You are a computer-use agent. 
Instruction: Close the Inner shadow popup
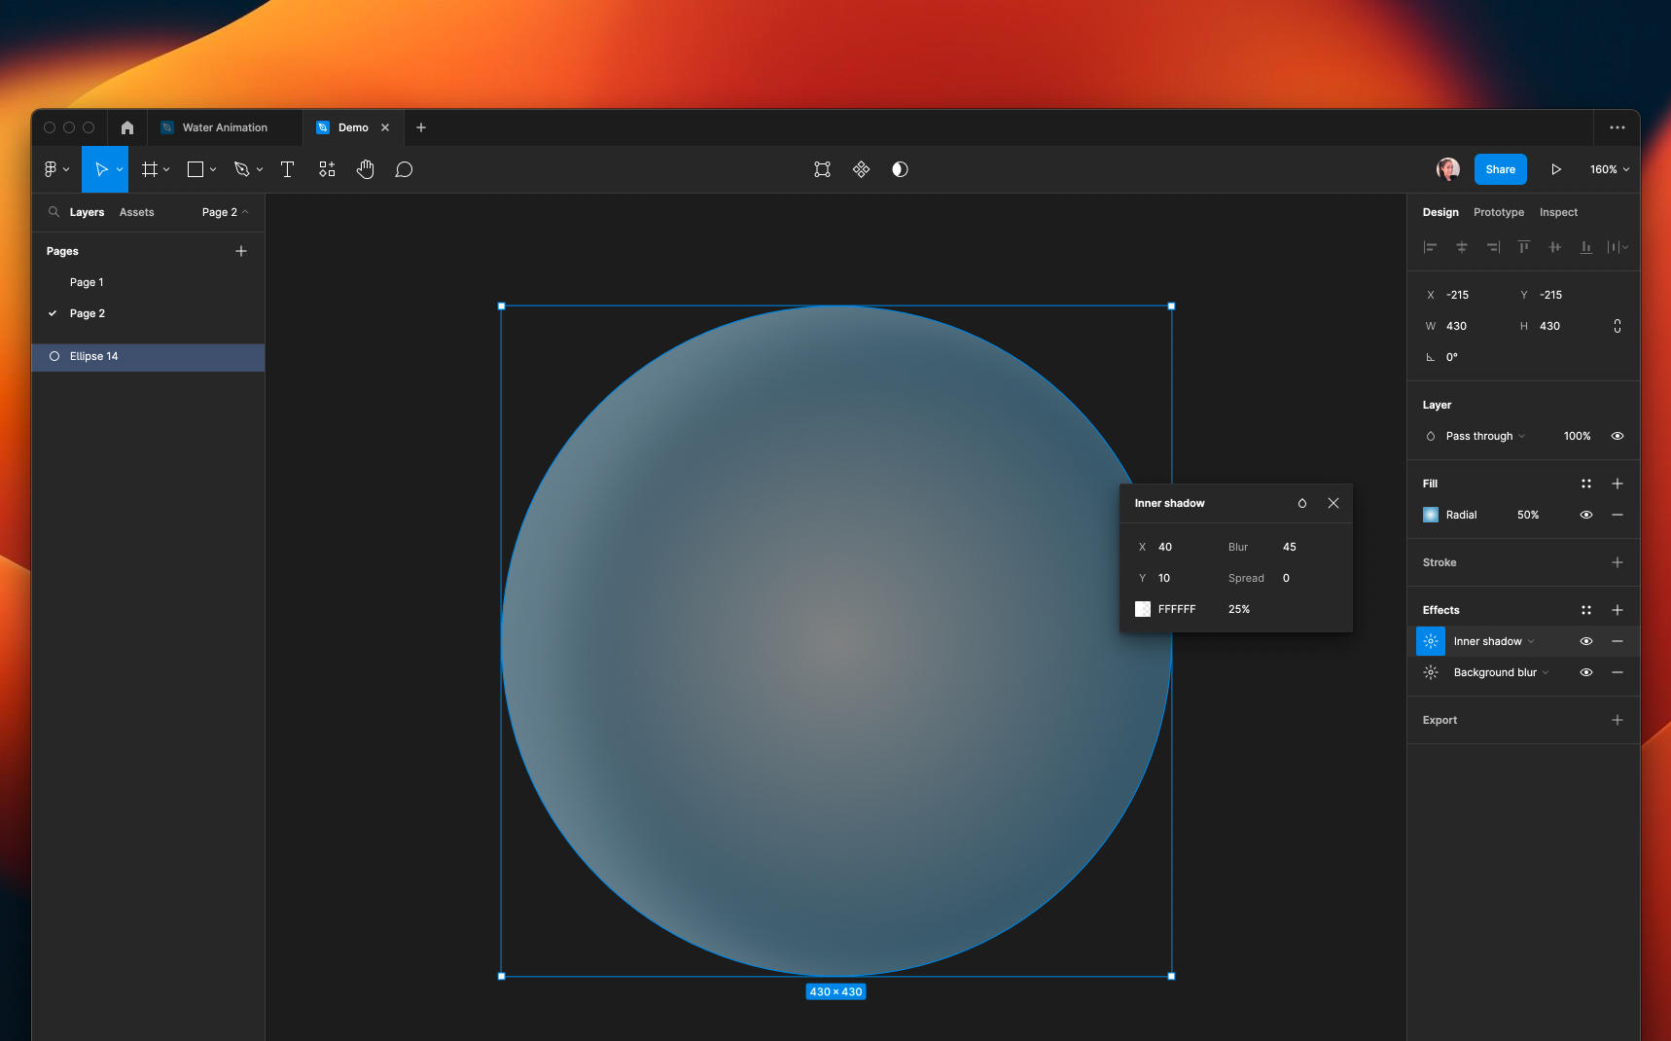point(1333,503)
